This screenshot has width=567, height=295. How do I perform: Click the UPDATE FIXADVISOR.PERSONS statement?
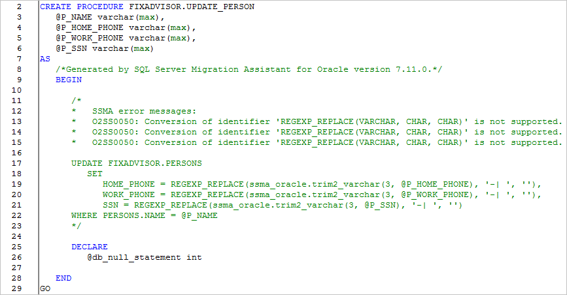(137, 164)
